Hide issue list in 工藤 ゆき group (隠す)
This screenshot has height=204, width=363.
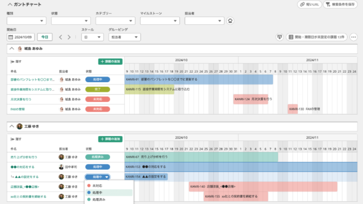[x=16, y=139]
